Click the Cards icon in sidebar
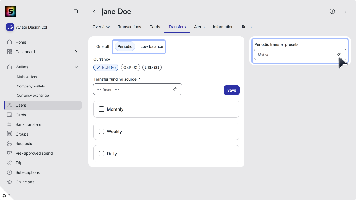 click(x=9, y=115)
